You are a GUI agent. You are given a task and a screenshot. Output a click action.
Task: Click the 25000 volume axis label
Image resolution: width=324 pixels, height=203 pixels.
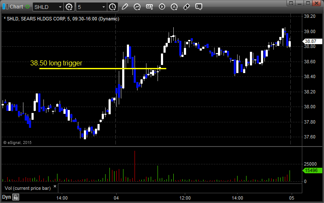[310, 164]
